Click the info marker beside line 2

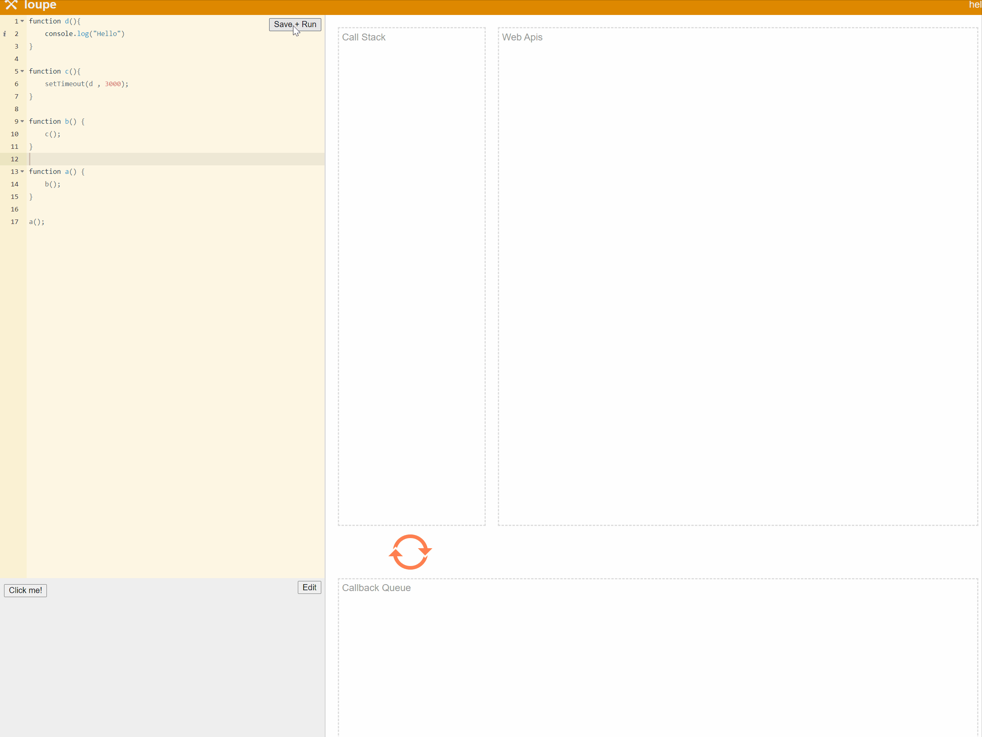tap(4, 34)
